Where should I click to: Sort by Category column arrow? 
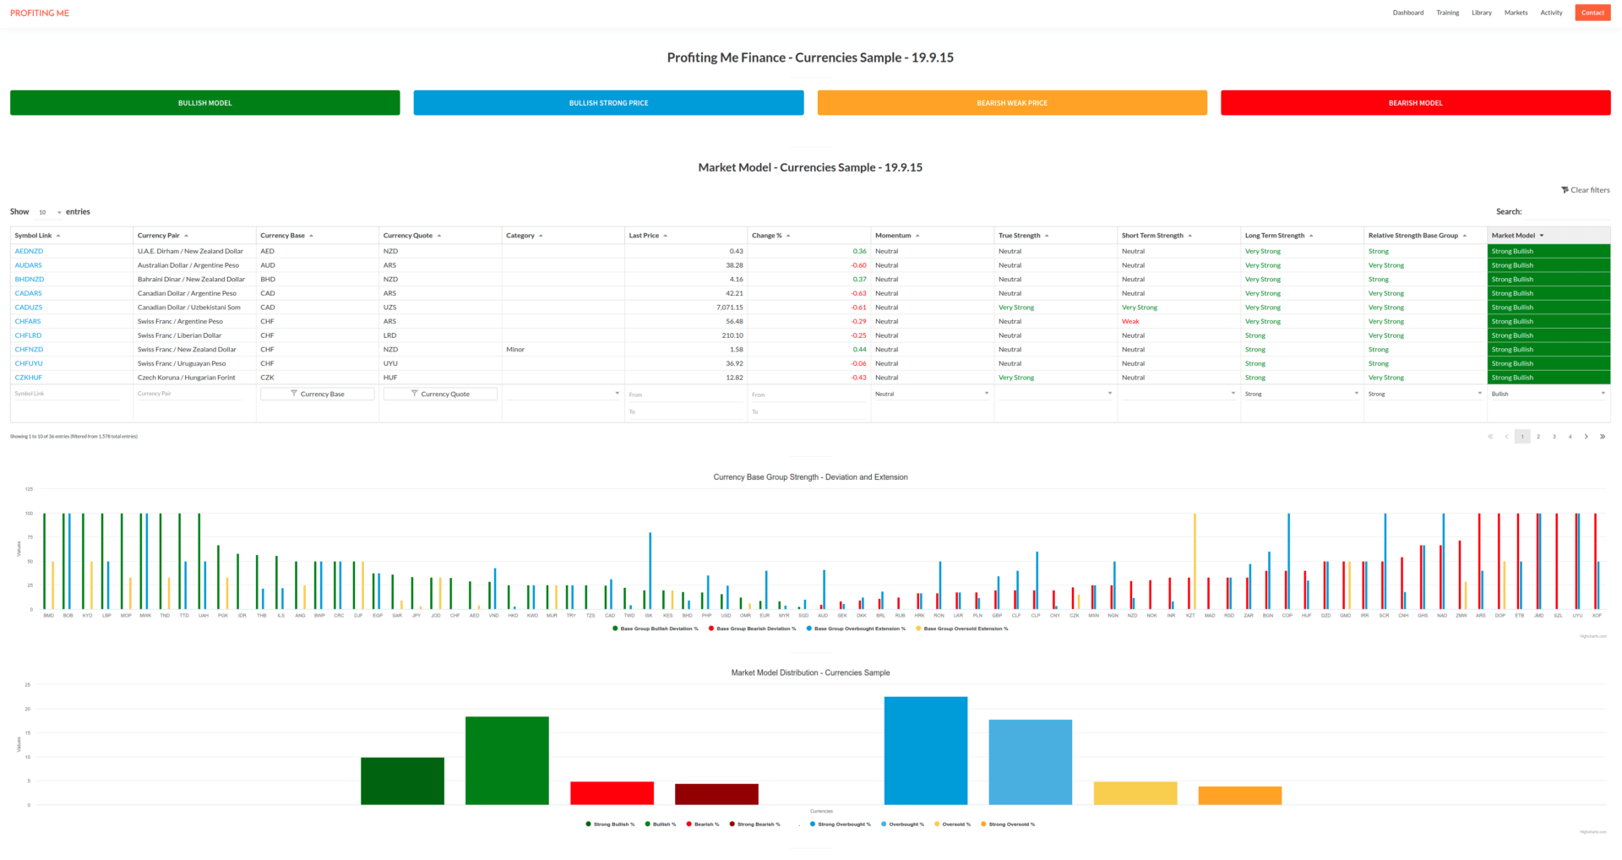coord(541,236)
